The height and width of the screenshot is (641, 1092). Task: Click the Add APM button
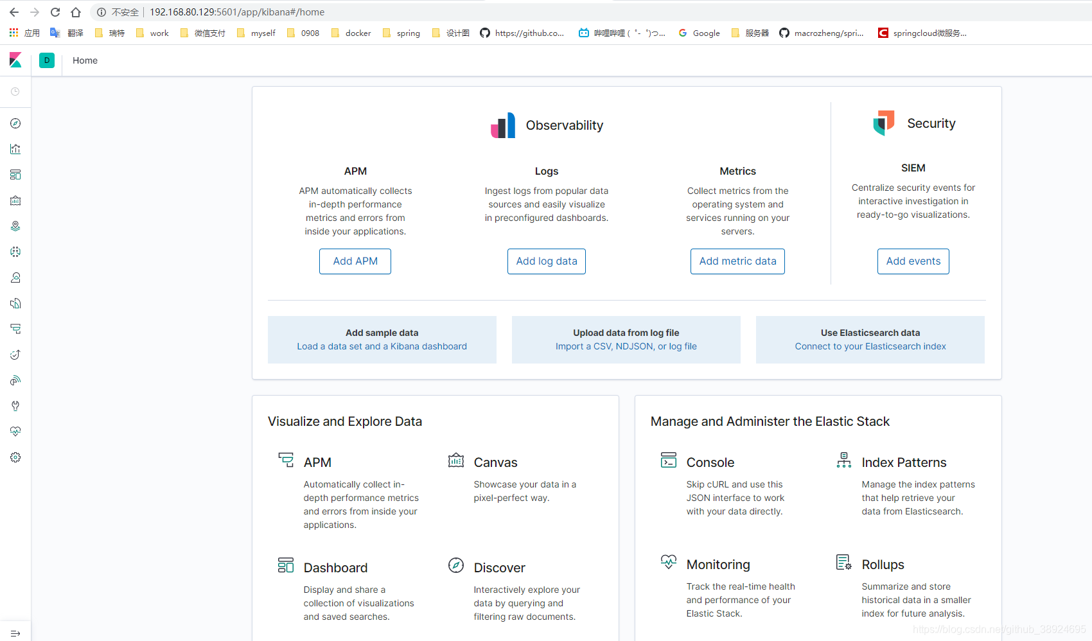pos(355,261)
